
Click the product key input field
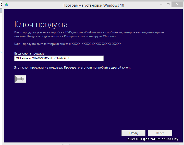tap(59, 58)
